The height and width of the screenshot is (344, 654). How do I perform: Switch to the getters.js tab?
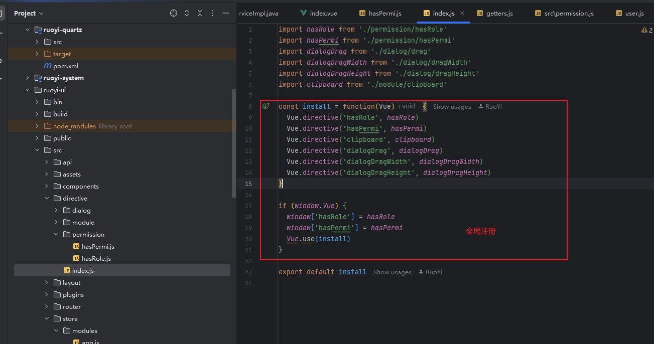click(x=494, y=13)
